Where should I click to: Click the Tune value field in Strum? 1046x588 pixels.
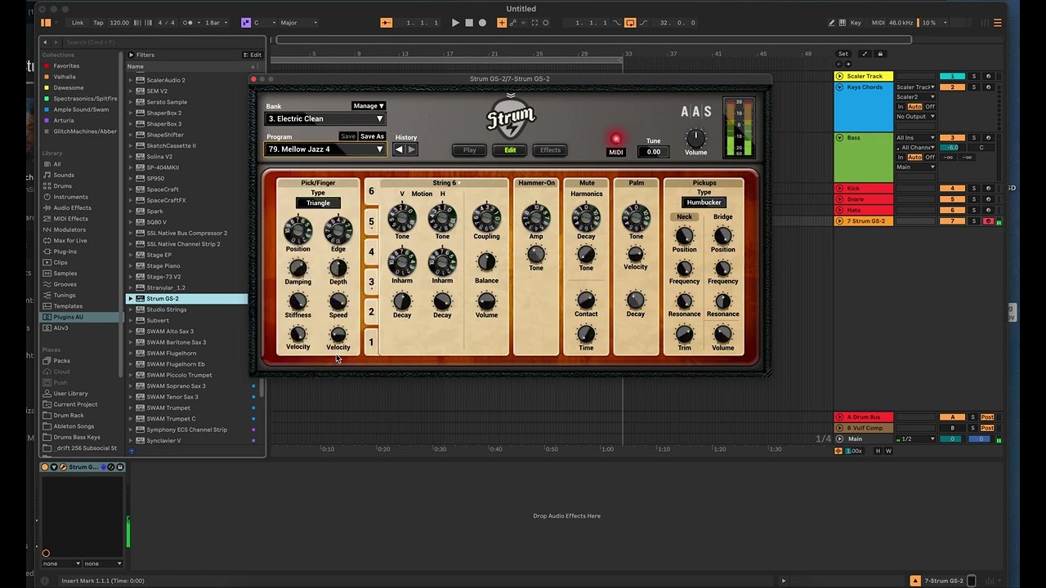[654, 152]
